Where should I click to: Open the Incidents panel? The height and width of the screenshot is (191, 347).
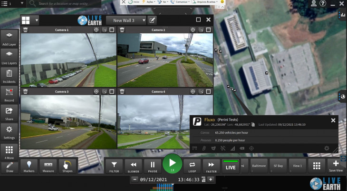[9, 76]
